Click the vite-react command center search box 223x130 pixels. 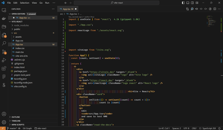pos(117,3)
